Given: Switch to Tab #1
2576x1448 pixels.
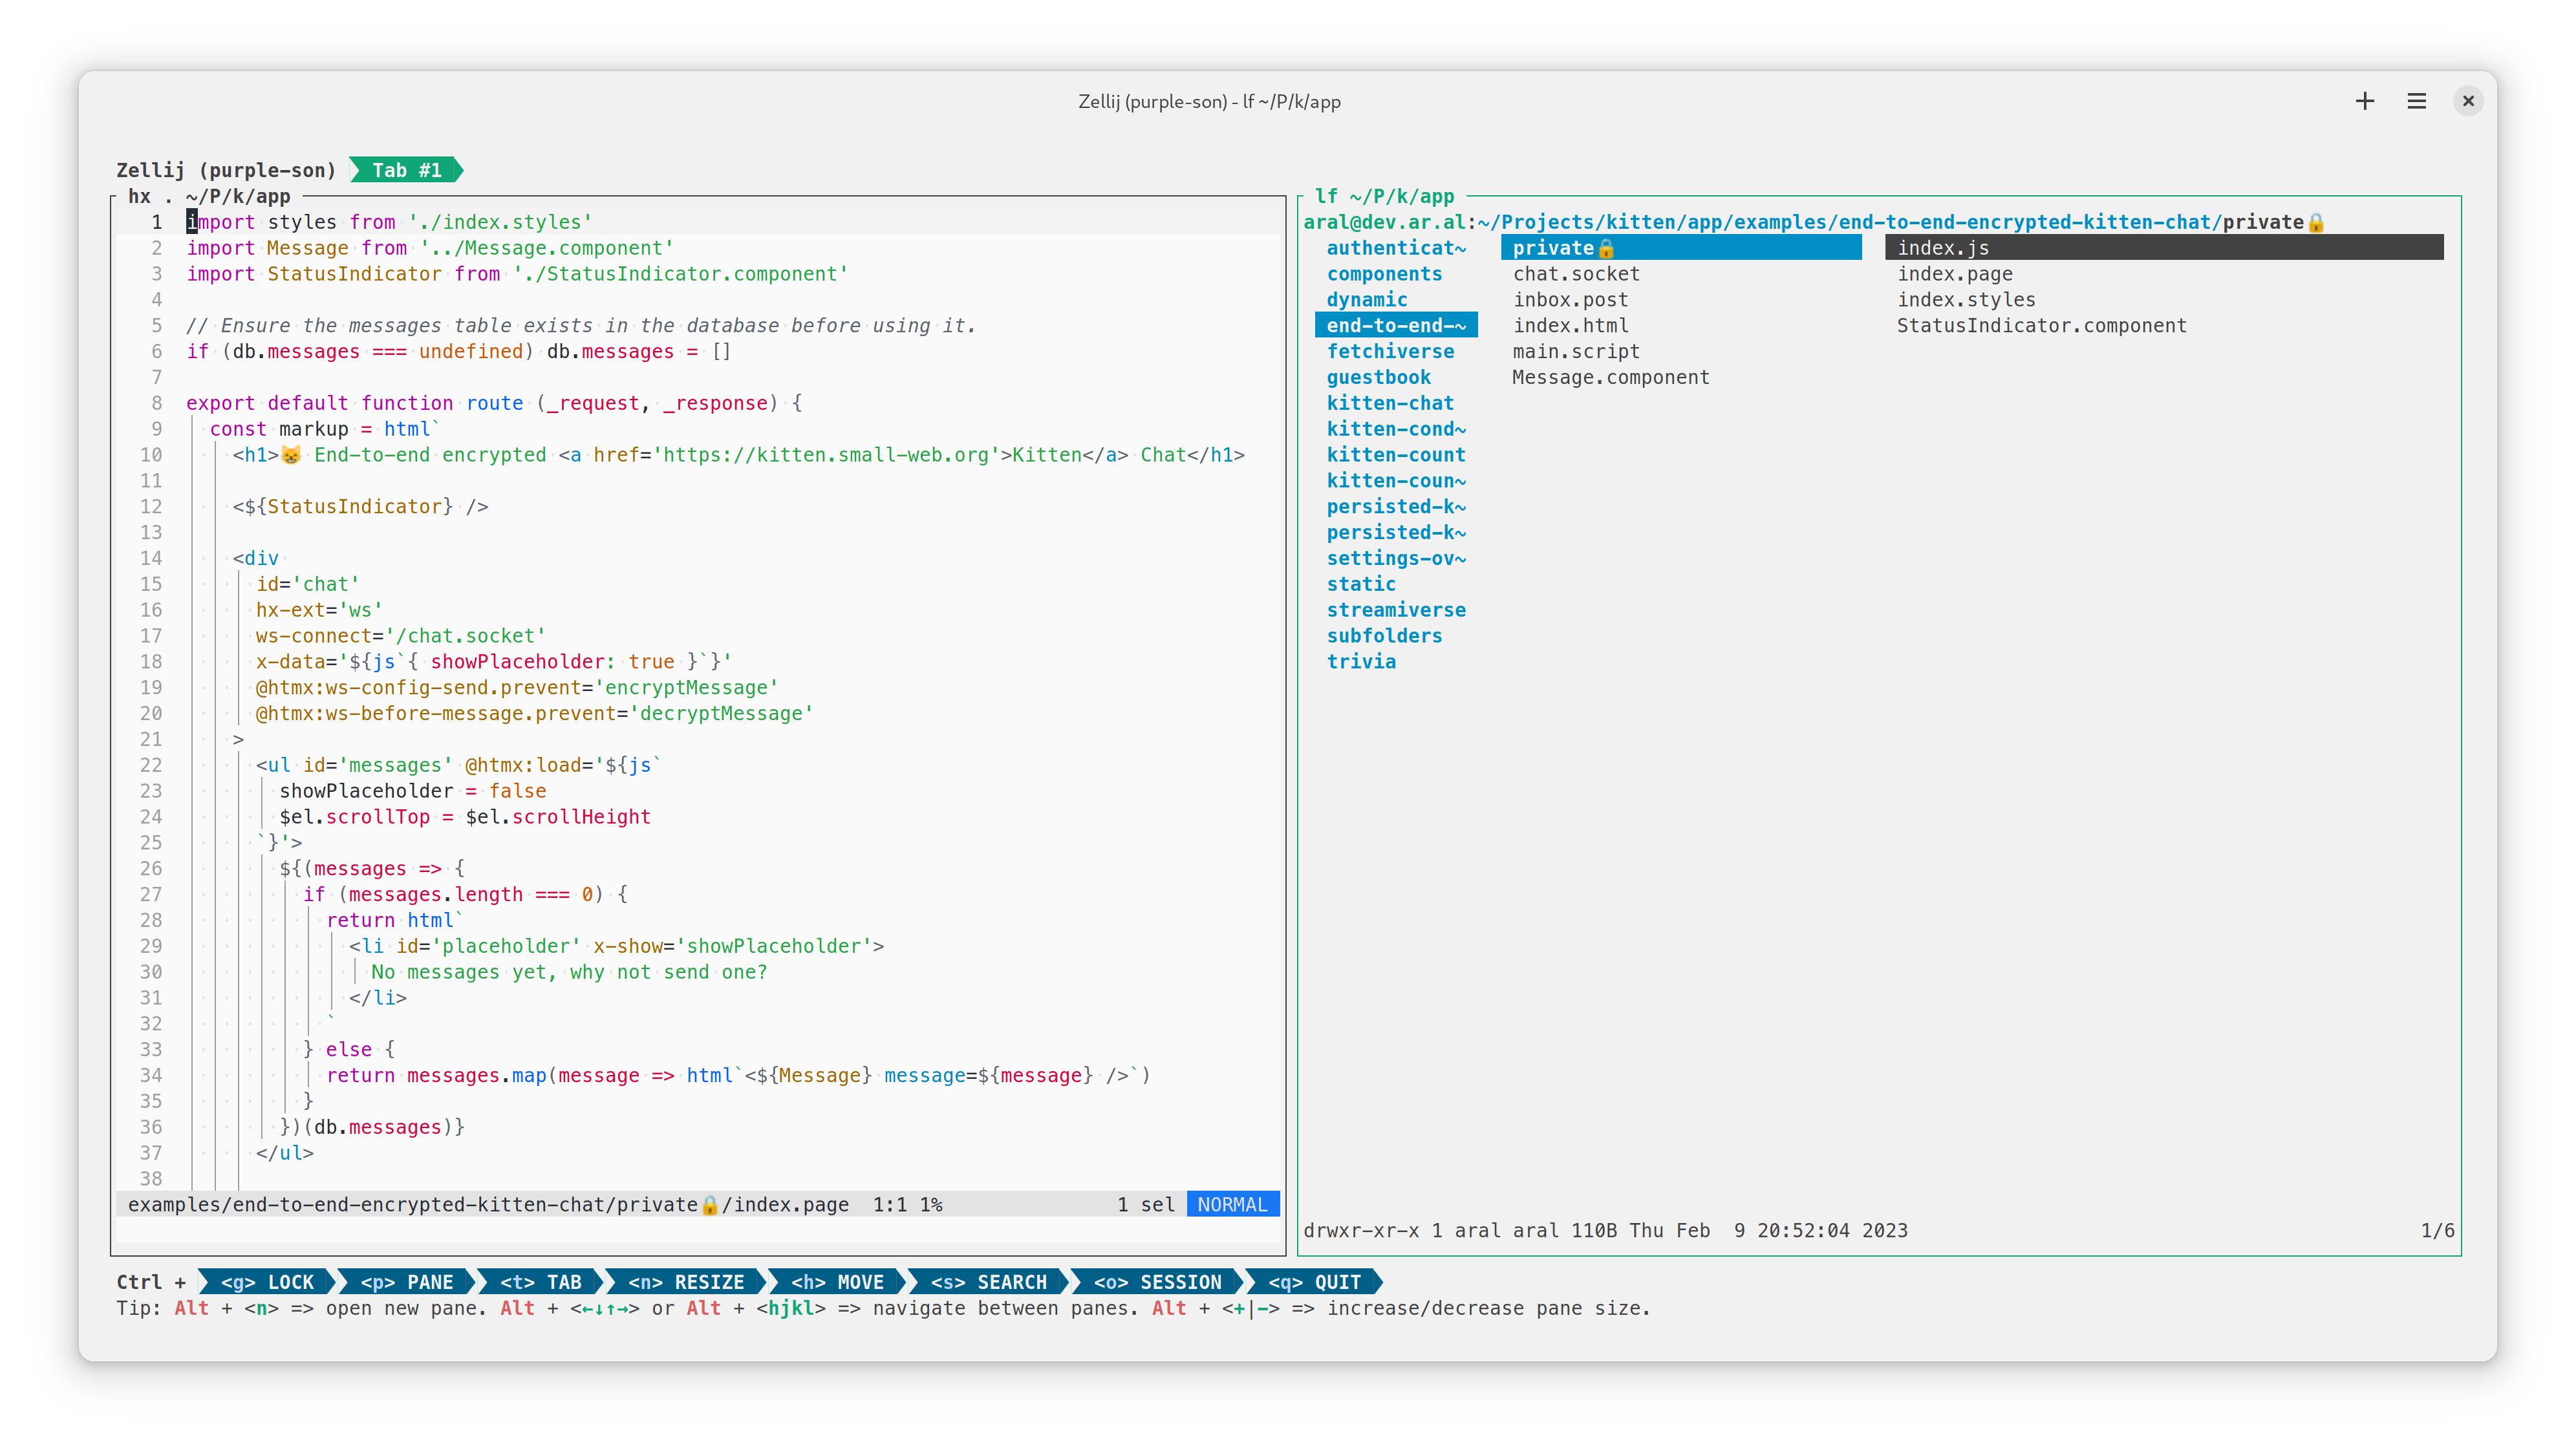Looking at the screenshot, I should (x=406, y=169).
